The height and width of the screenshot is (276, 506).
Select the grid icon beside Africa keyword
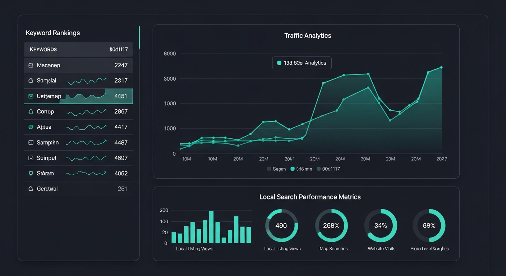[31, 127]
